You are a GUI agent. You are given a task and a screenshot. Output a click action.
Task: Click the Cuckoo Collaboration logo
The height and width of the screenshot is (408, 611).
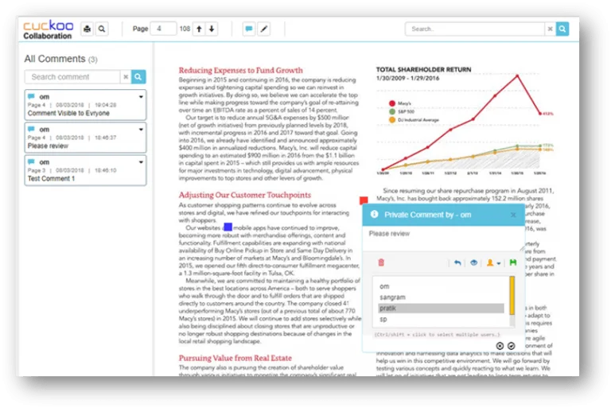point(48,30)
